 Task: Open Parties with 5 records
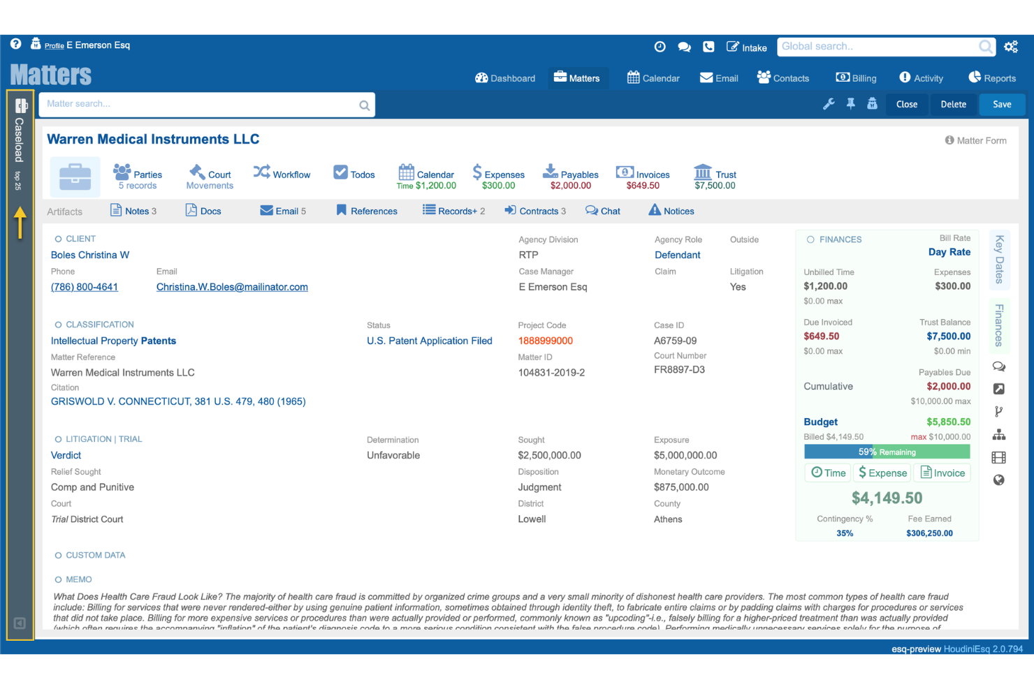(x=138, y=177)
